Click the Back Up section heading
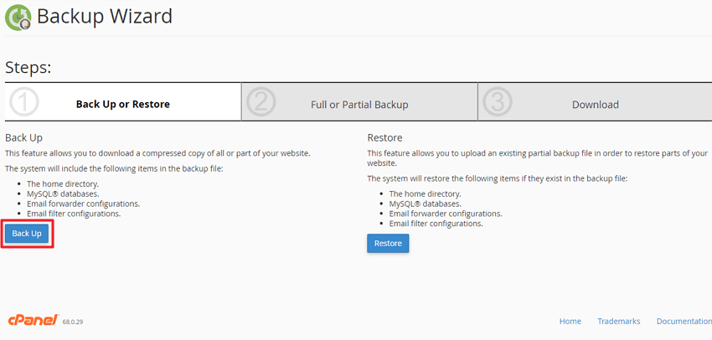712x340 pixels. point(23,137)
